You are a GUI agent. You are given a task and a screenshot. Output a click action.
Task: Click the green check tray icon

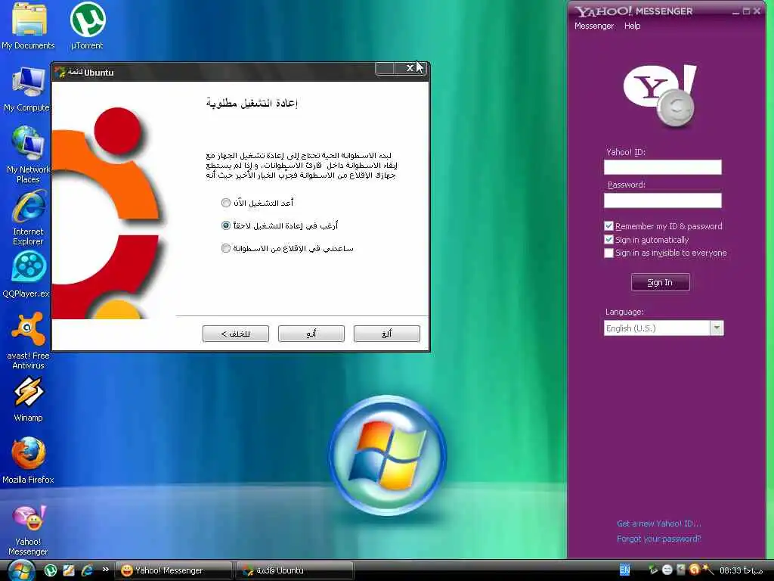653,570
